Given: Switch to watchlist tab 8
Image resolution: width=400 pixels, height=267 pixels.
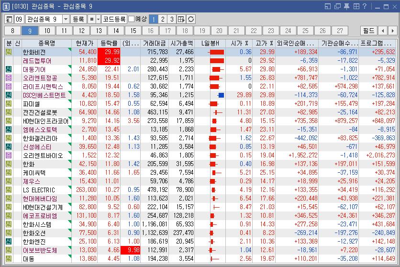Looking at the screenshot, I should point(13,31).
